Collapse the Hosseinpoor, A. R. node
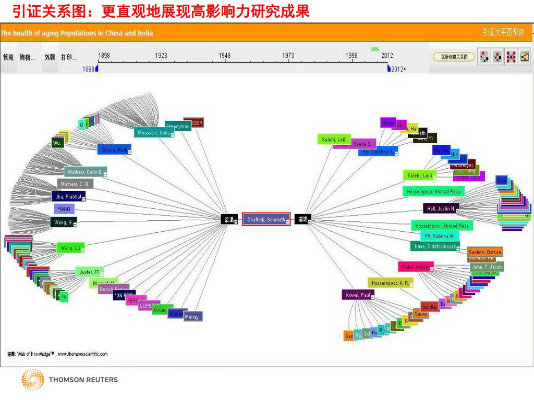 click(411, 285)
